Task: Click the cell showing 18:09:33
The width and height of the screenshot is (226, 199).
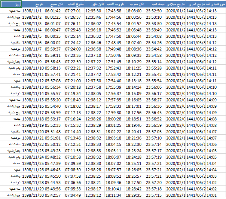Action: coord(135,55)
